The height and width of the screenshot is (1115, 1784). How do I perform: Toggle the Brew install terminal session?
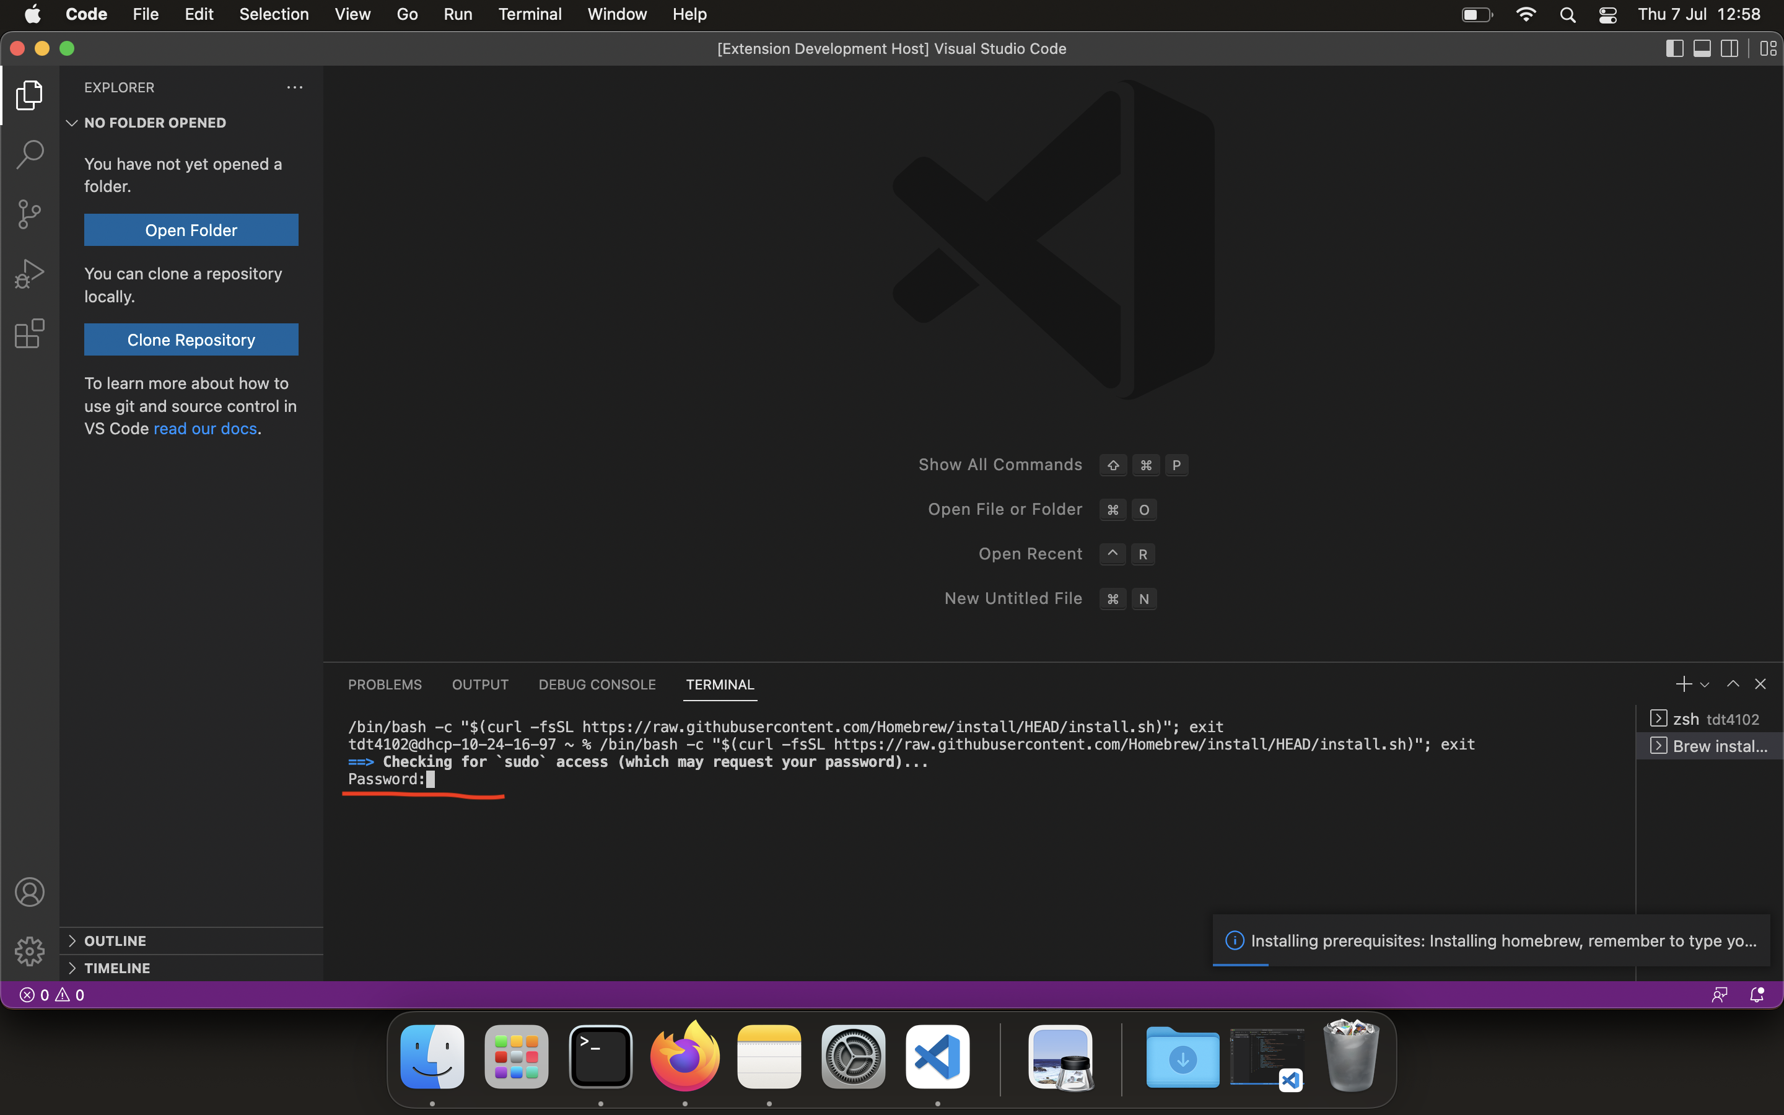[1713, 745]
